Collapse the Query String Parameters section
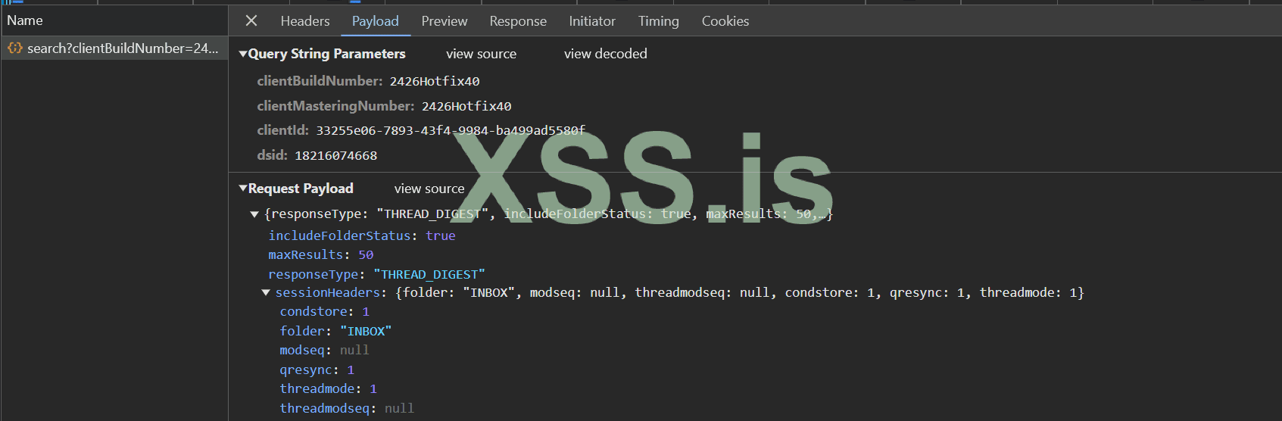Screen dimensions: 1282x421 pos(243,54)
